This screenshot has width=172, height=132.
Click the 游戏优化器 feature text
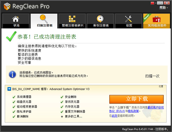coord(72,102)
